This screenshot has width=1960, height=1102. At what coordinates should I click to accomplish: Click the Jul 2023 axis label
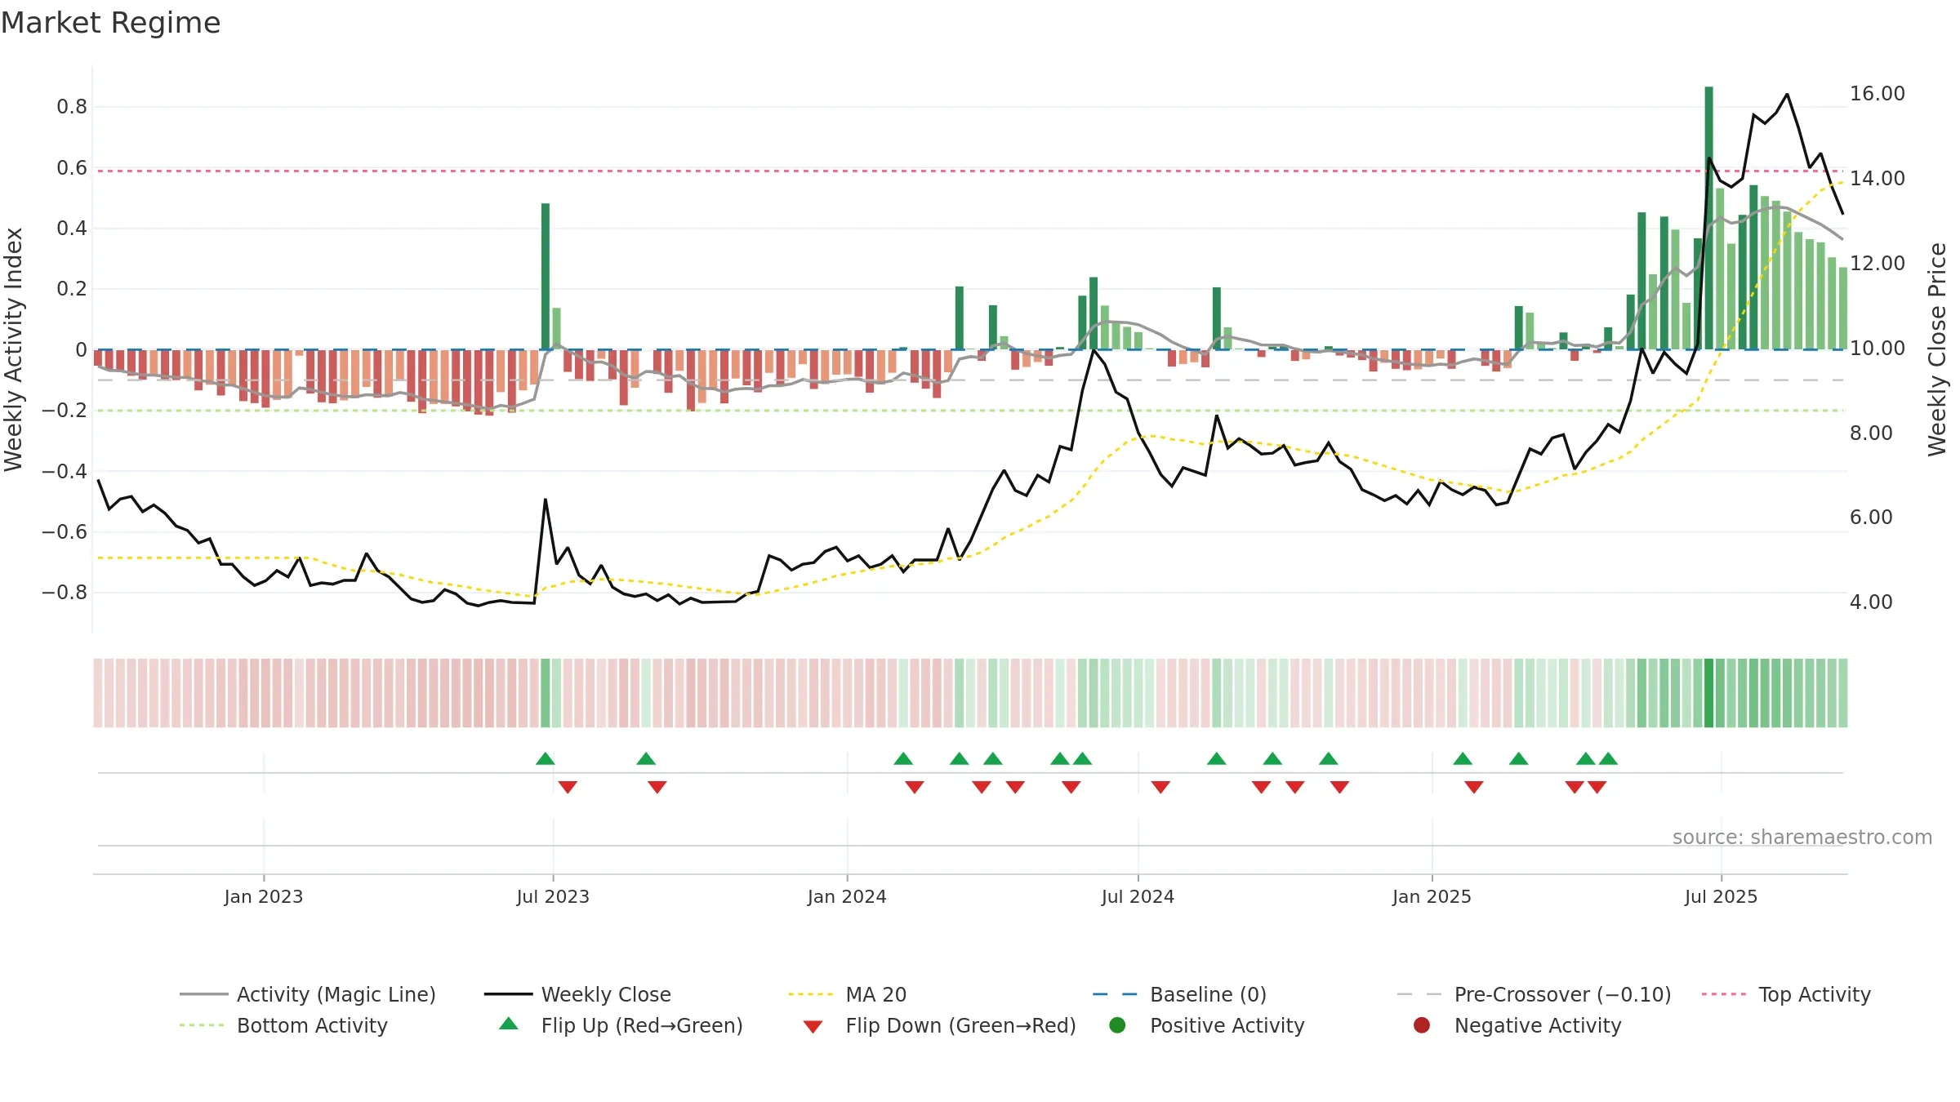(x=553, y=897)
